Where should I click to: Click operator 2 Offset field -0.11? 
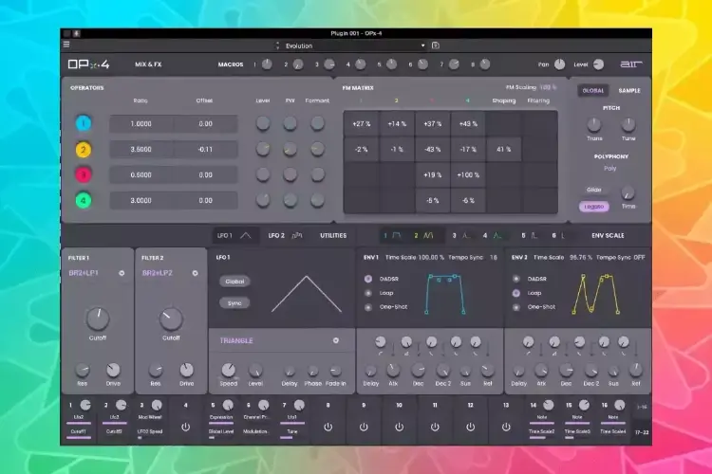[205, 149]
